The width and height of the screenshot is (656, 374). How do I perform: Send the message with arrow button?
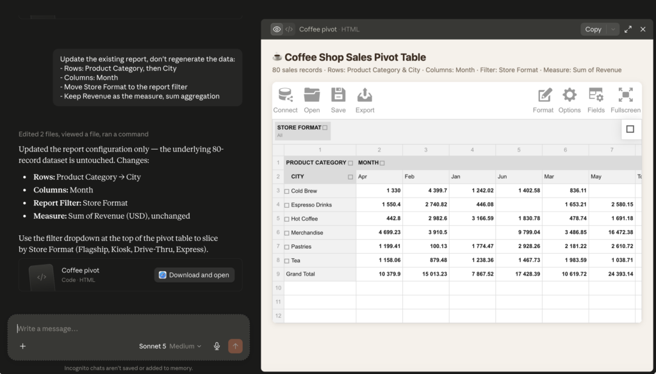pos(236,346)
